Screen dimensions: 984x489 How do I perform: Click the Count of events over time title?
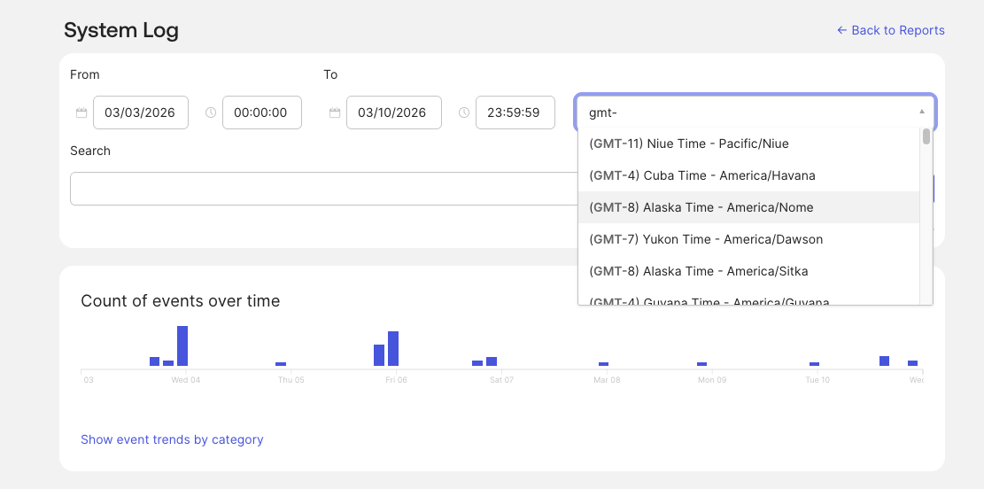coord(180,300)
